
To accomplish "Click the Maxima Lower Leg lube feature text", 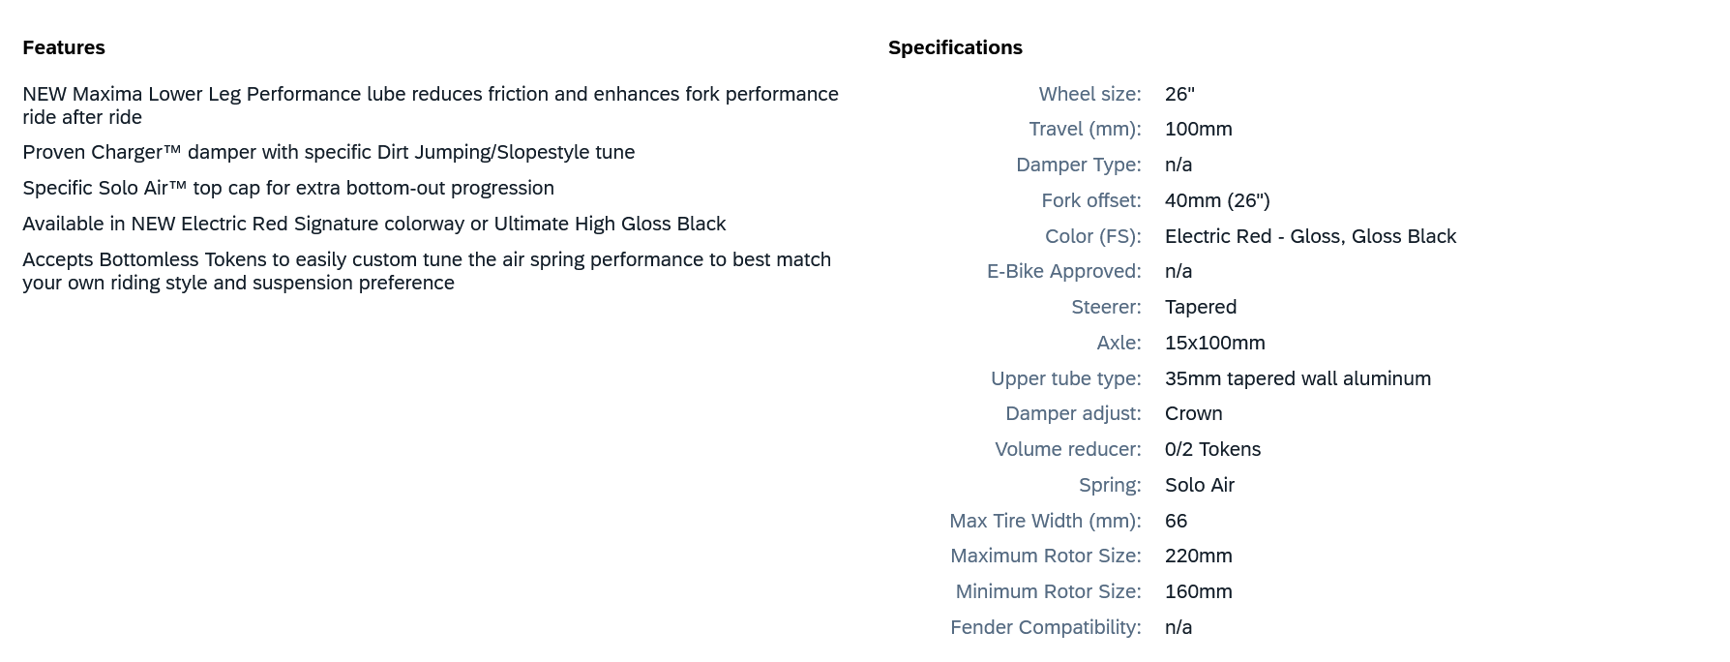I will click(430, 105).
